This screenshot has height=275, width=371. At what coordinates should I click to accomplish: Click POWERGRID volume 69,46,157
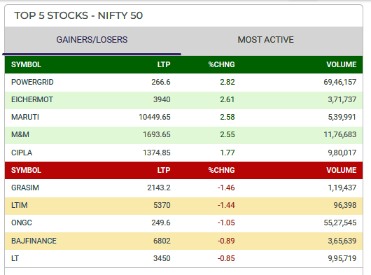(340, 82)
